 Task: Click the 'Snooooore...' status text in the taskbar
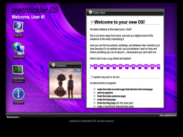[x=14, y=117]
